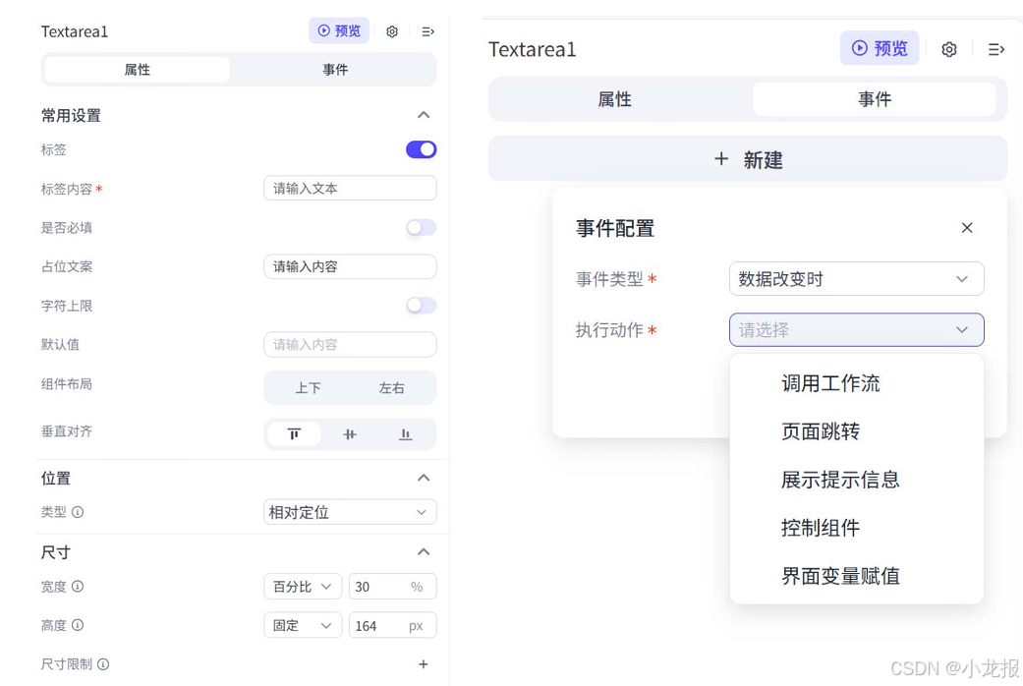The height and width of the screenshot is (686, 1023).
Task: Click the 占位文案 input field
Action: pyautogui.click(x=350, y=266)
